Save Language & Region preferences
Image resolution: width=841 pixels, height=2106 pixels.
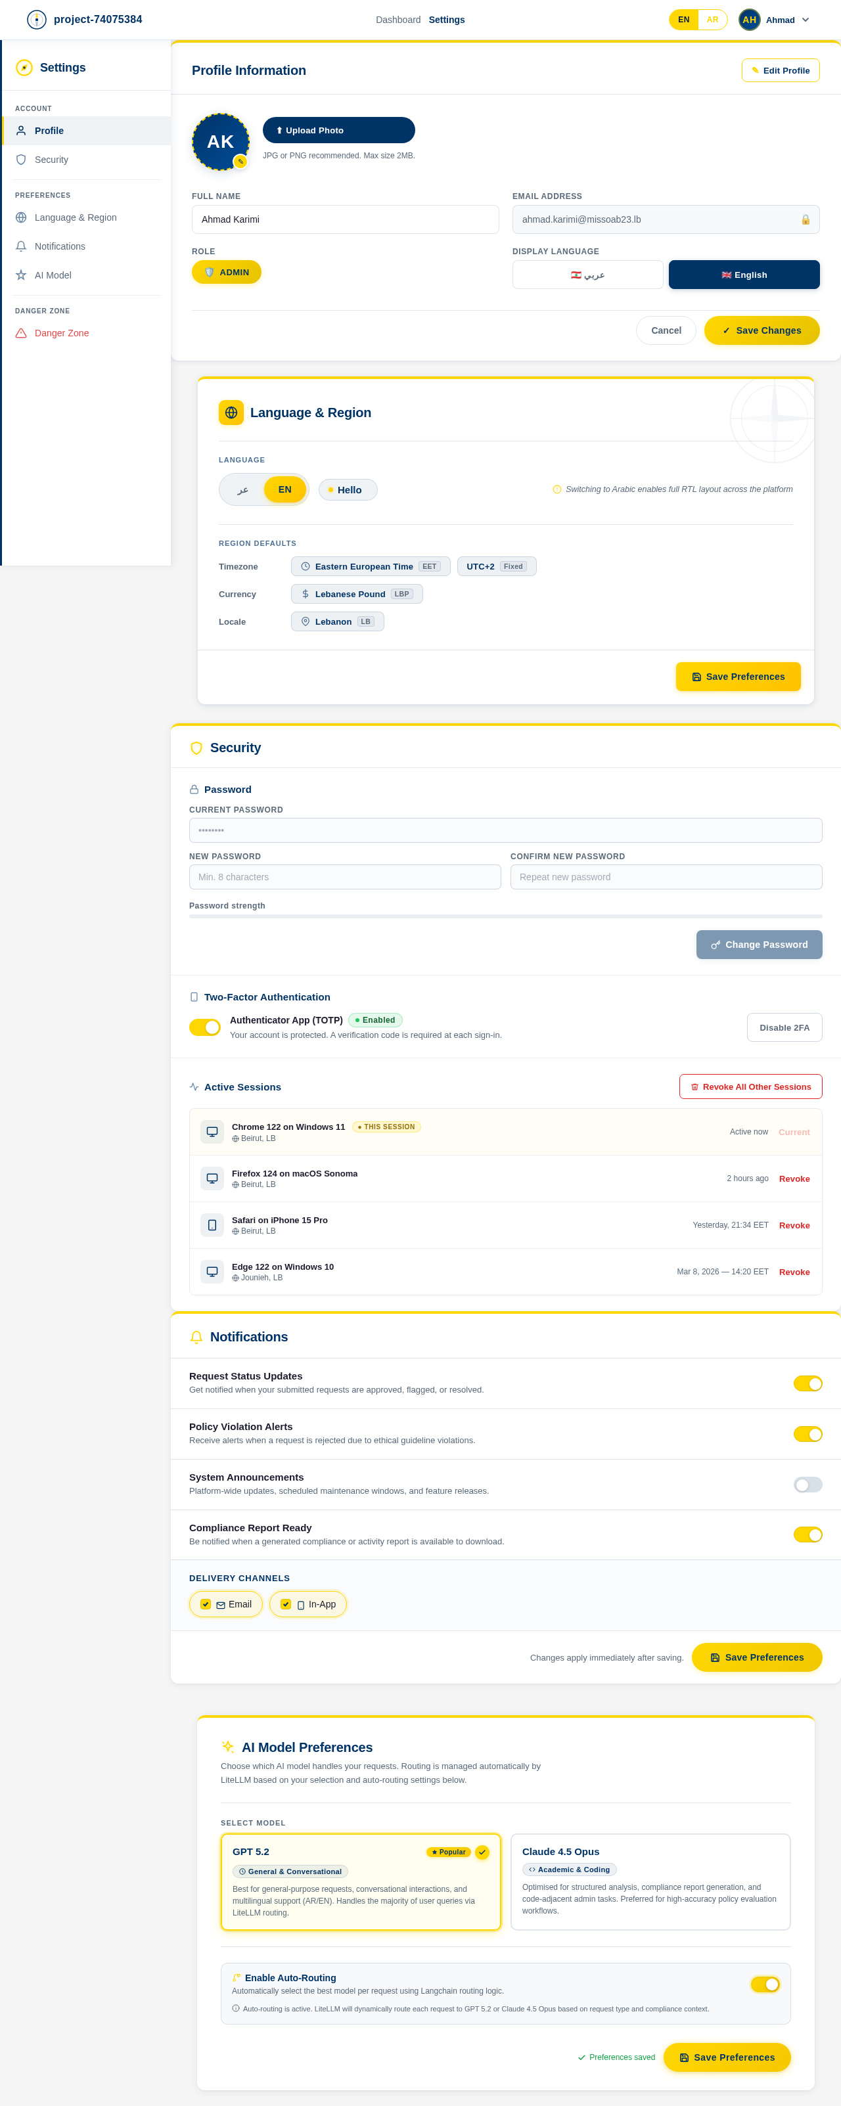[737, 677]
